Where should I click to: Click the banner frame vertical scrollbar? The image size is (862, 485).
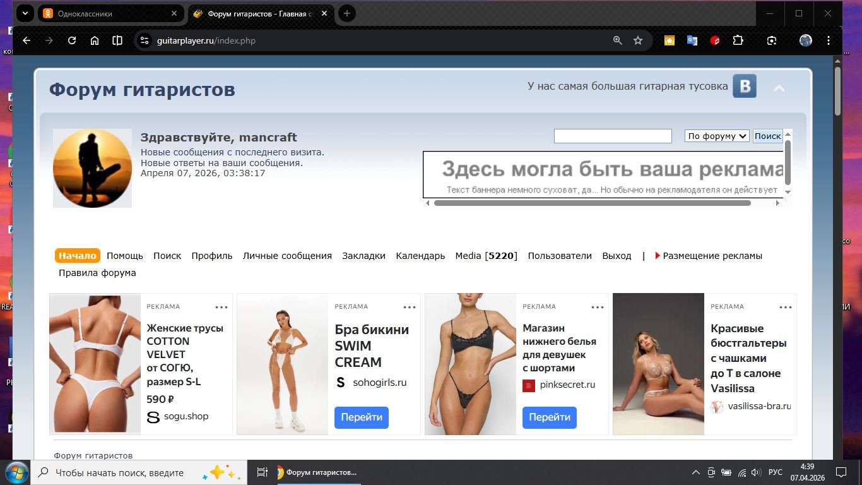788,163
